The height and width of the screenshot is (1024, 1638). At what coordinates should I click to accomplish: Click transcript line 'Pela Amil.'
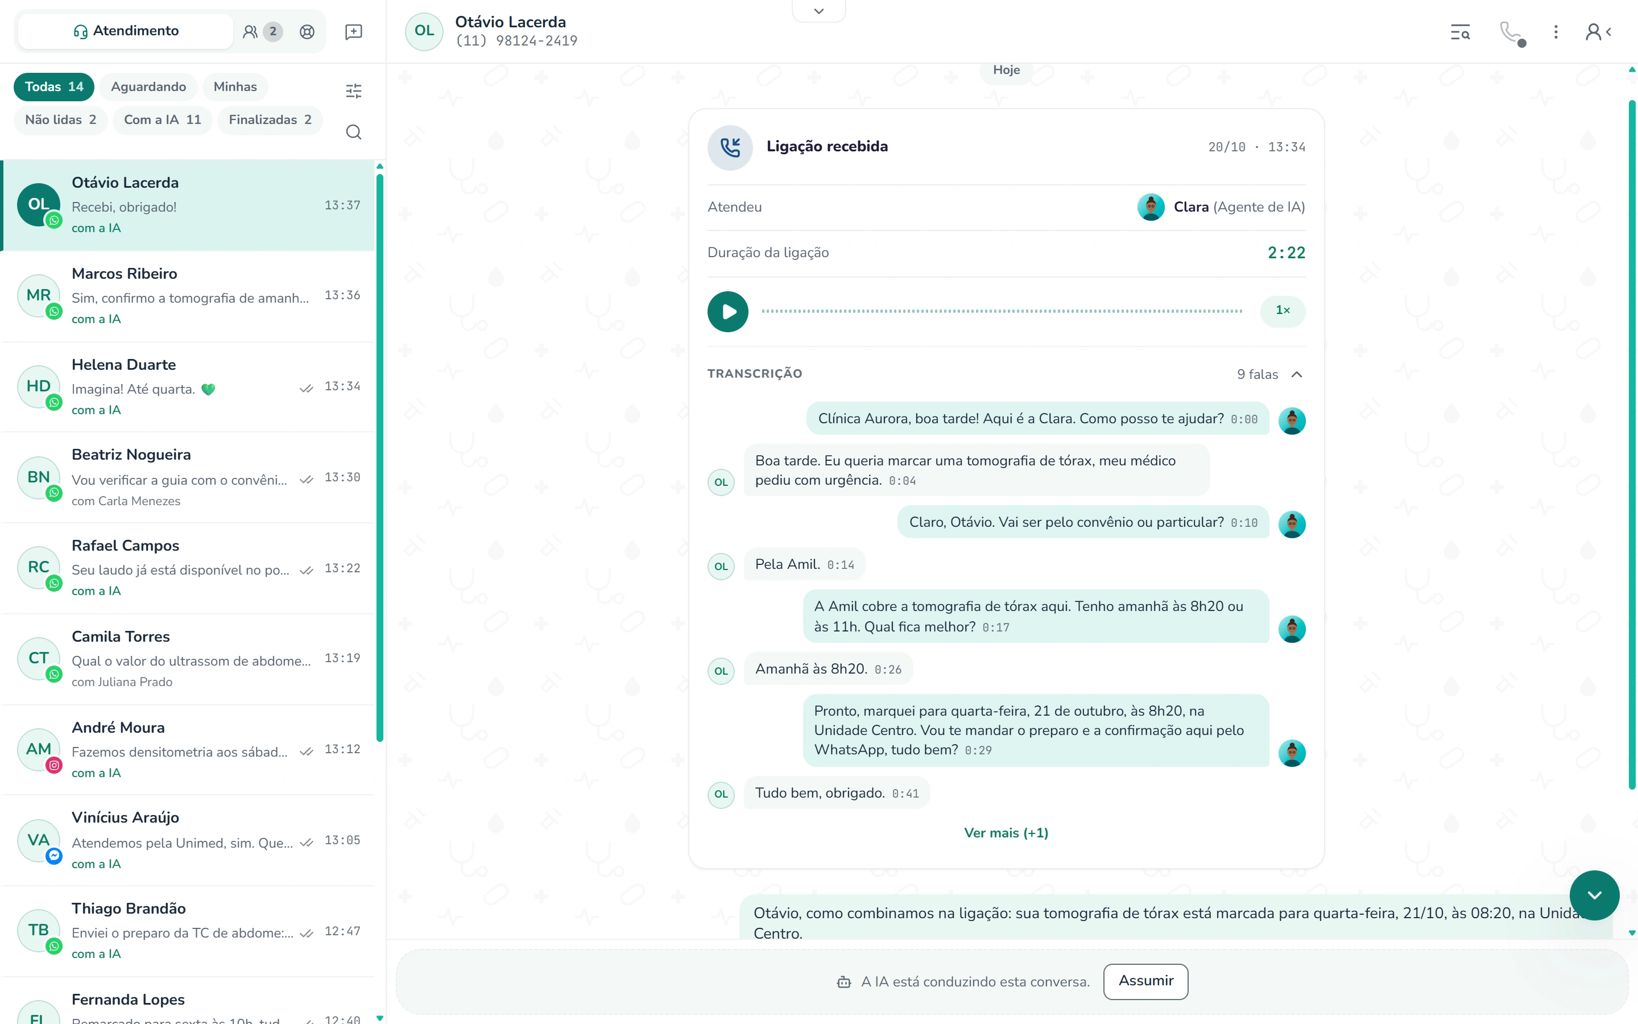804,564
